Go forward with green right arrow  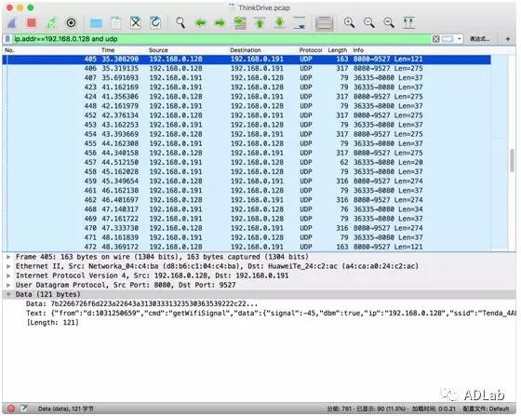point(220,23)
